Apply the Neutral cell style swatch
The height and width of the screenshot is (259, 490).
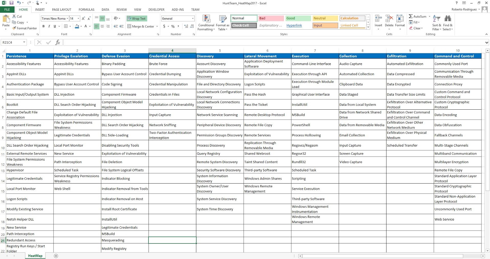coord(325,18)
